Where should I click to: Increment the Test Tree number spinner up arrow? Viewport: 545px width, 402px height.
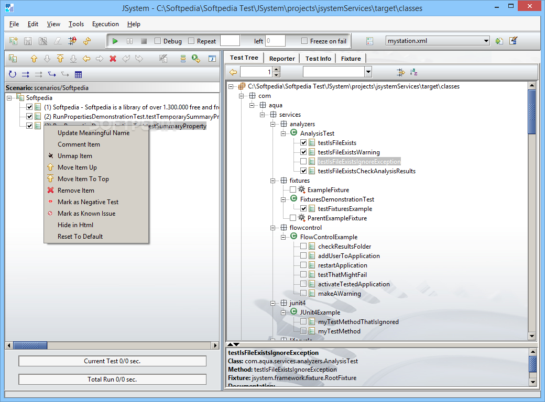click(x=276, y=70)
